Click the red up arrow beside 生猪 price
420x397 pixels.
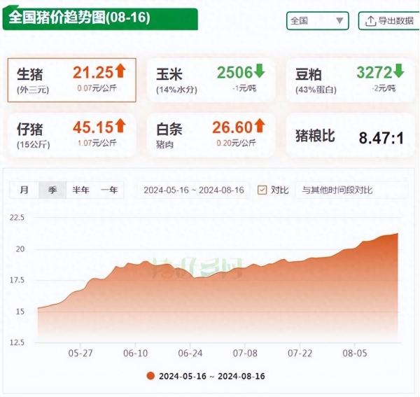pyautogui.click(x=120, y=70)
